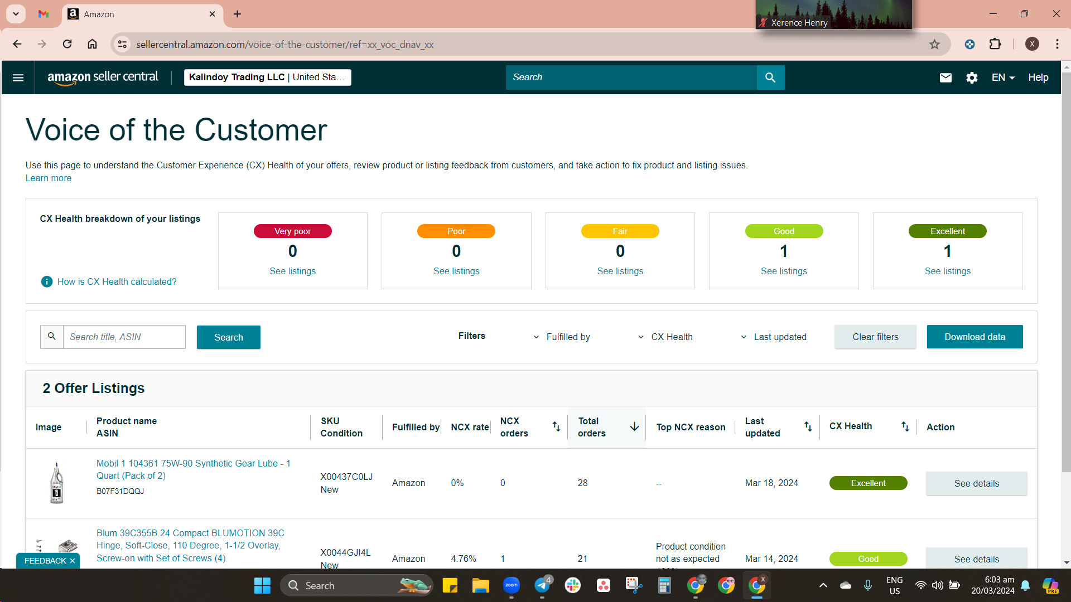Open the browser extensions puzzle icon
Screen dimensions: 1071x602
click(x=995, y=44)
